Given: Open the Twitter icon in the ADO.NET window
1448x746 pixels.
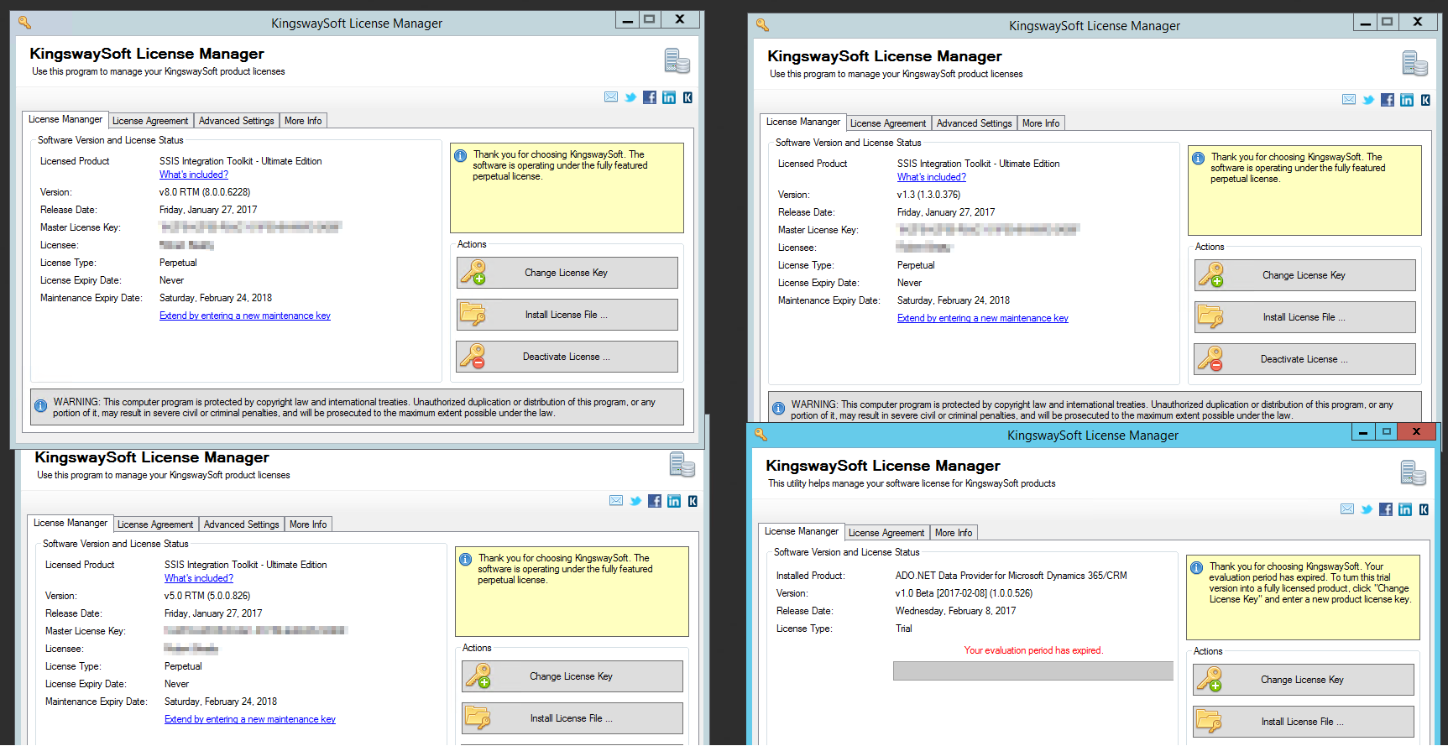Looking at the screenshot, I should click(1367, 509).
